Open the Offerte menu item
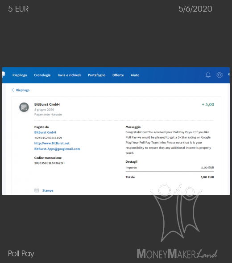 [x=118, y=75]
